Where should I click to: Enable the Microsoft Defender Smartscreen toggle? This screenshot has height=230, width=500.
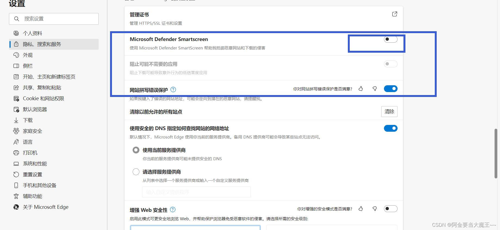point(390,39)
